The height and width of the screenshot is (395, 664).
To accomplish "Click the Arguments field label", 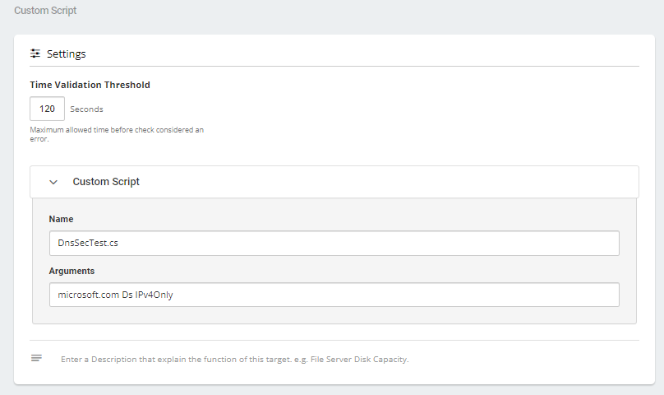I will (x=71, y=270).
